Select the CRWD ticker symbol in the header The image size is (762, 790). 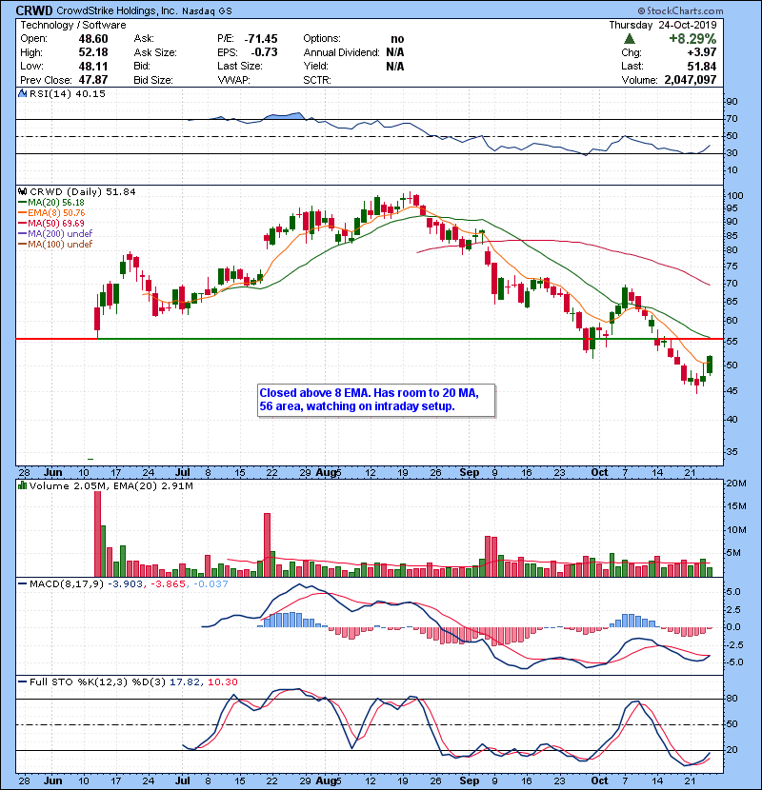coord(35,10)
